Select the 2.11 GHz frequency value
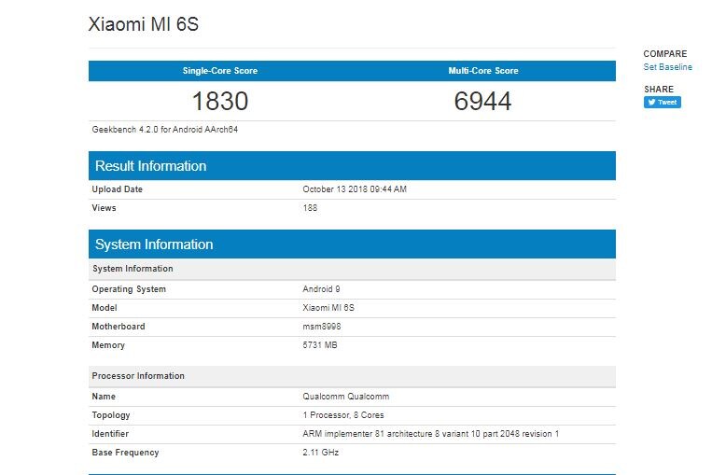Image resolution: width=726 pixels, height=475 pixels. click(320, 453)
